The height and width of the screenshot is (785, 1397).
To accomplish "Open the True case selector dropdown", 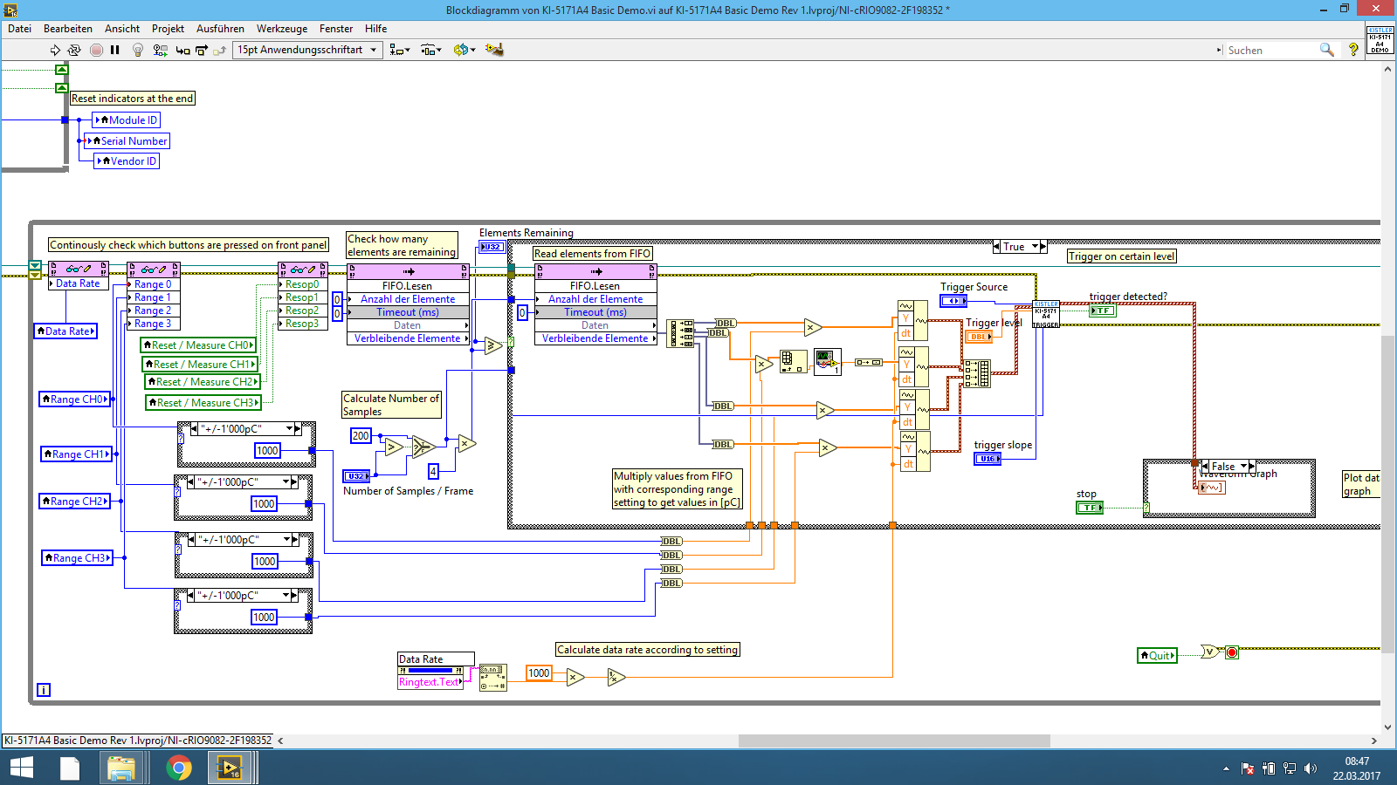I will click(1036, 247).
